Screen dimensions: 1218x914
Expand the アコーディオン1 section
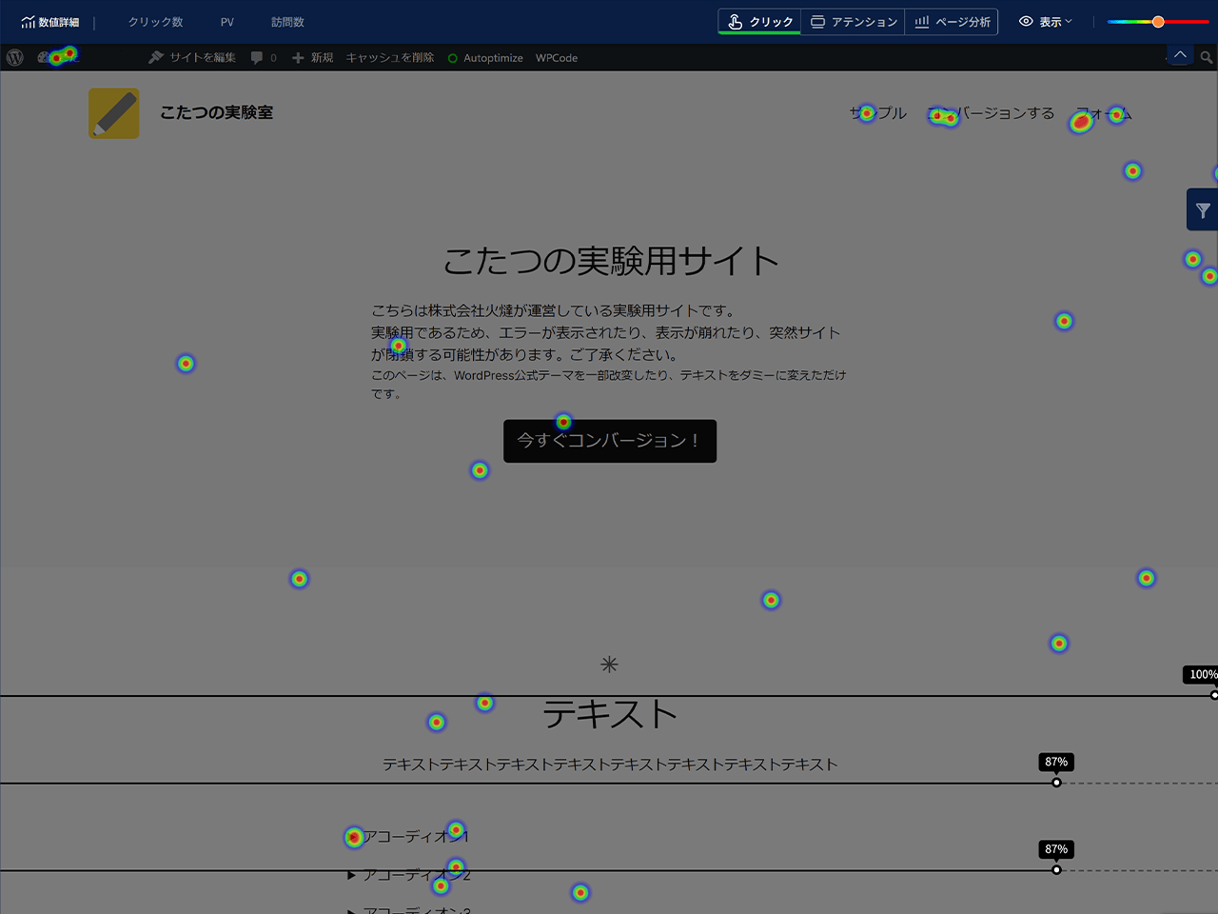tap(407, 836)
